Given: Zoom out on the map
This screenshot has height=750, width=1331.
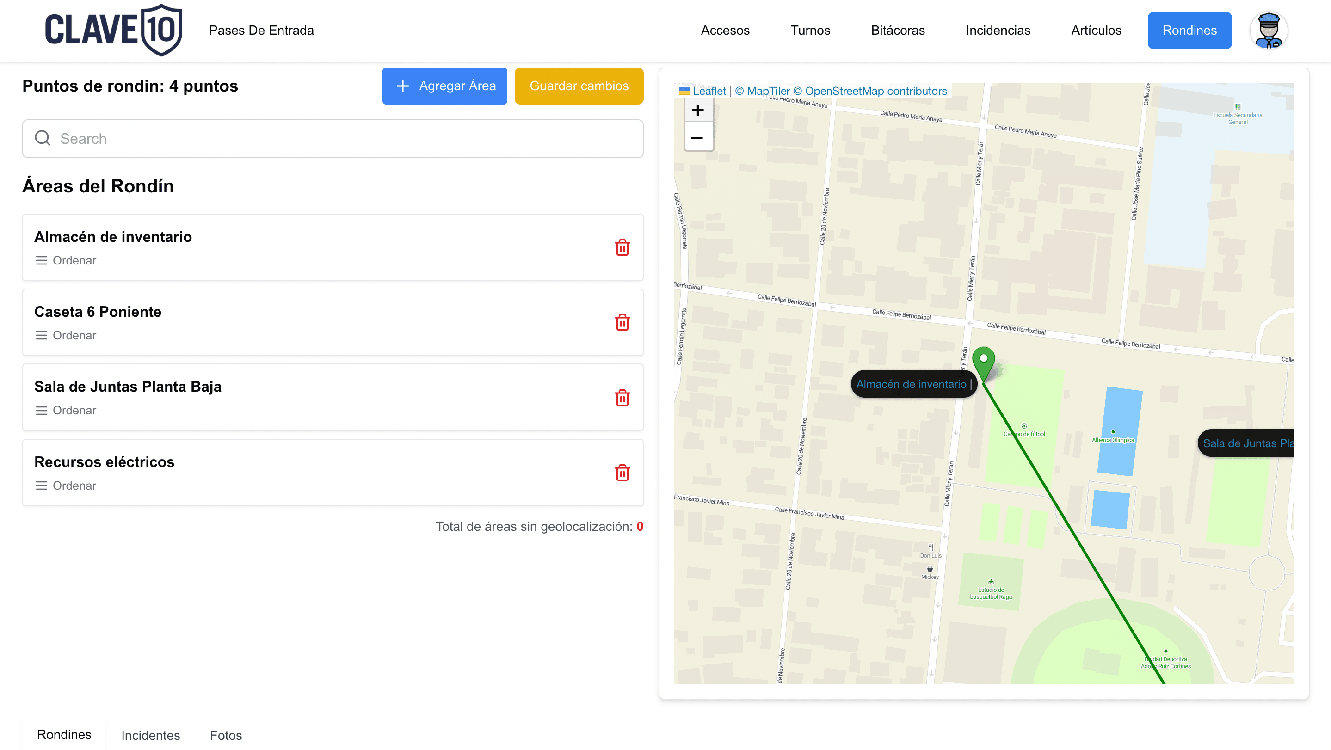Looking at the screenshot, I should 698,137.
